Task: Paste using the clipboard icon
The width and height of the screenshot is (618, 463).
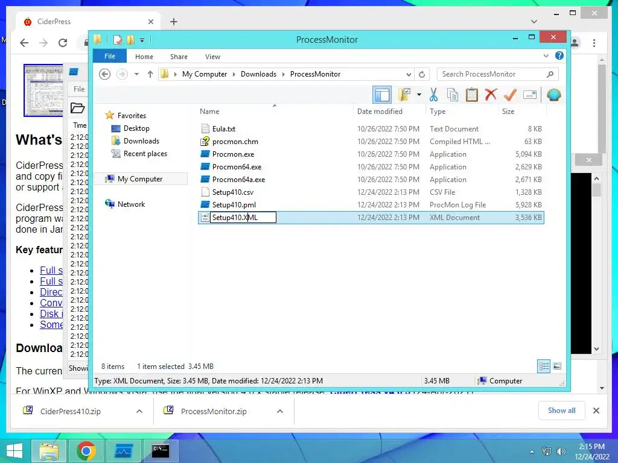Action: coord(472,95)
